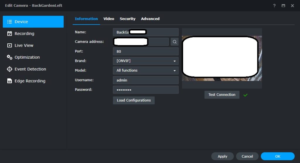Click the camera Name input field
The image size is (300, 163).
(146, 32)
